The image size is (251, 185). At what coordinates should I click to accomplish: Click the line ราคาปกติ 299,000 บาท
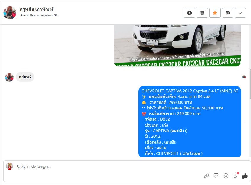point(171,102)
